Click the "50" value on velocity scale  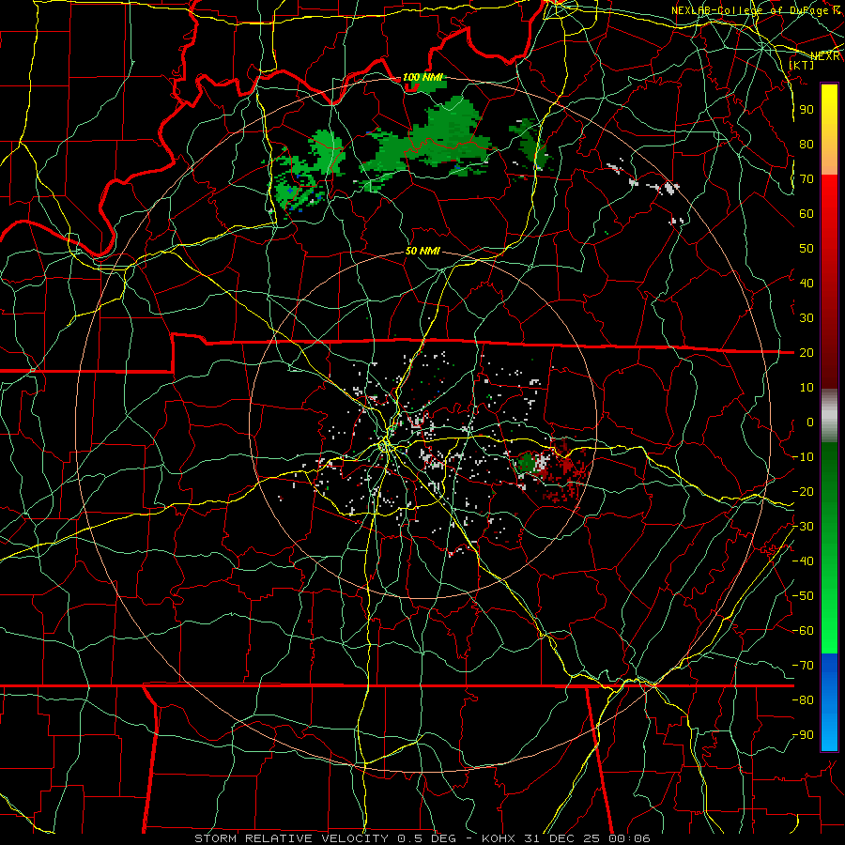tap(807, 249)
